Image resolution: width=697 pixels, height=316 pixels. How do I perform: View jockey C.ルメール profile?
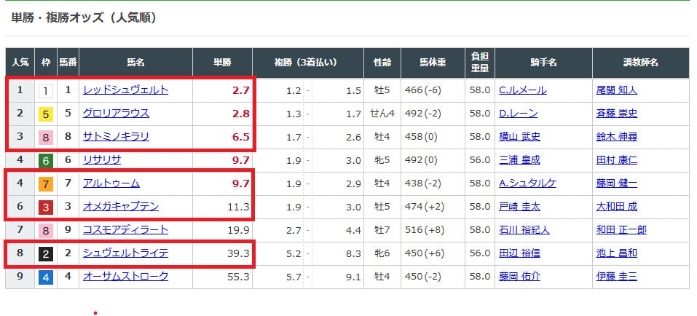[522, 90]
